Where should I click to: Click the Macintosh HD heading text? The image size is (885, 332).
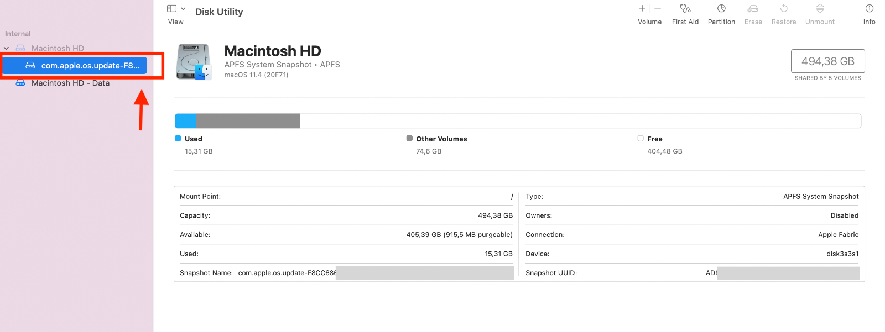click(x=273, y=51)
